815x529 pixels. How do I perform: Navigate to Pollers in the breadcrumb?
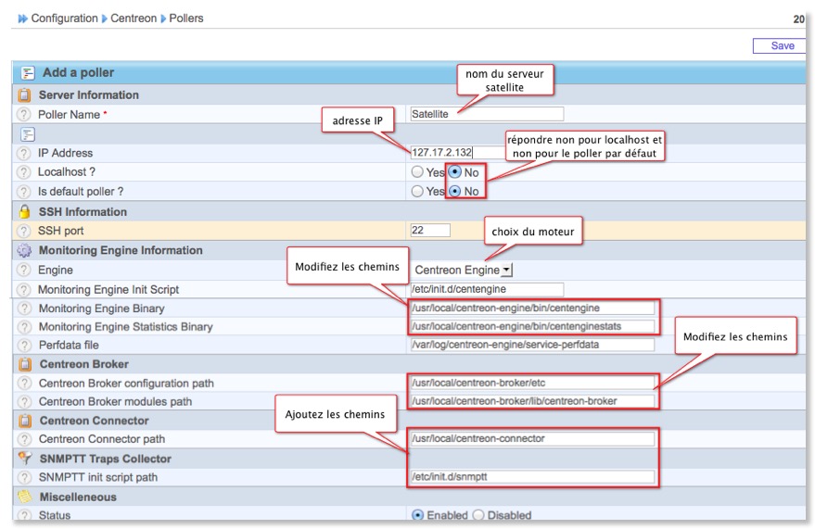click(186, 19)
